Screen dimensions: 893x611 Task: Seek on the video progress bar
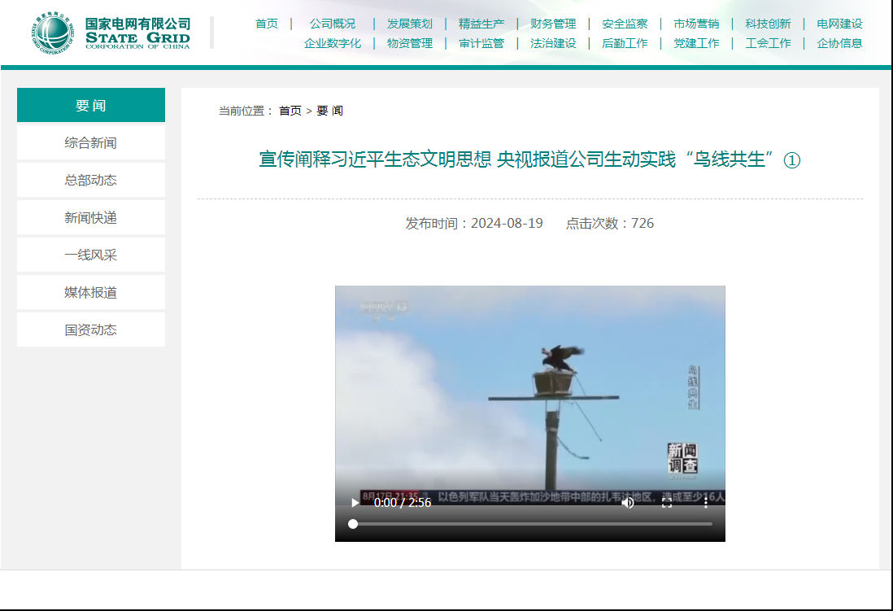tap(532, 524)
